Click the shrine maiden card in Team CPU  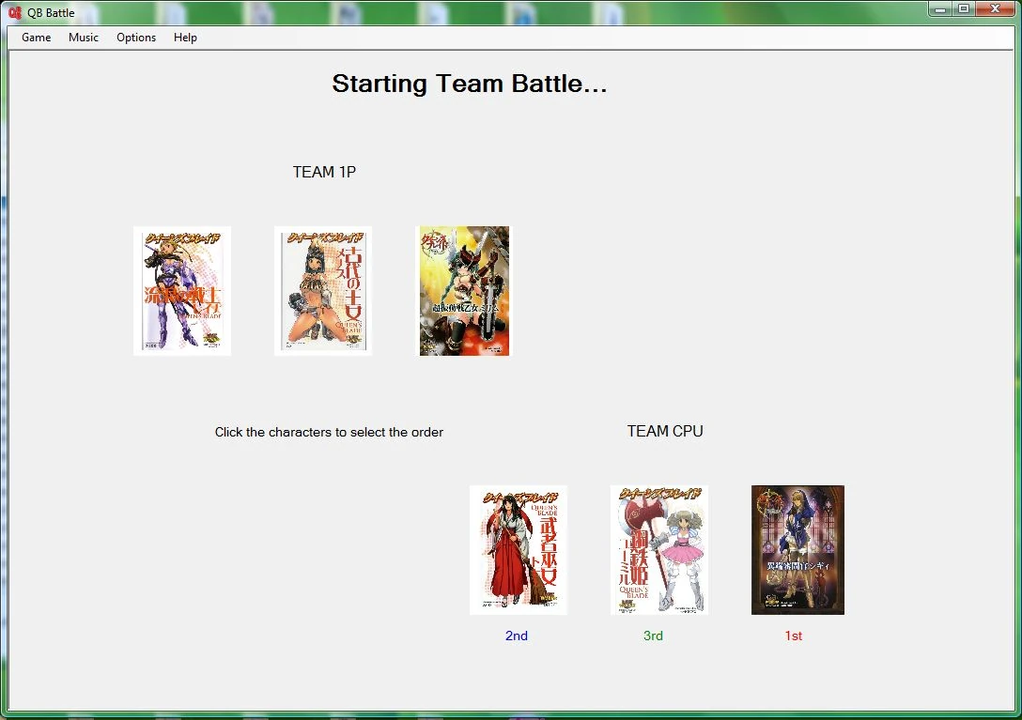519,550
